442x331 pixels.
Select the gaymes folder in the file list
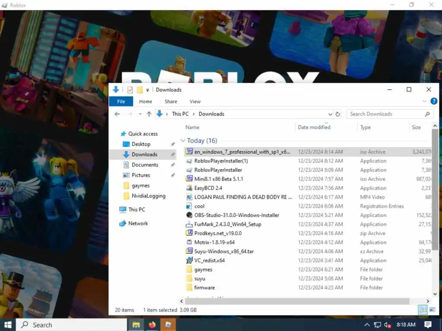tap(189, 270)
